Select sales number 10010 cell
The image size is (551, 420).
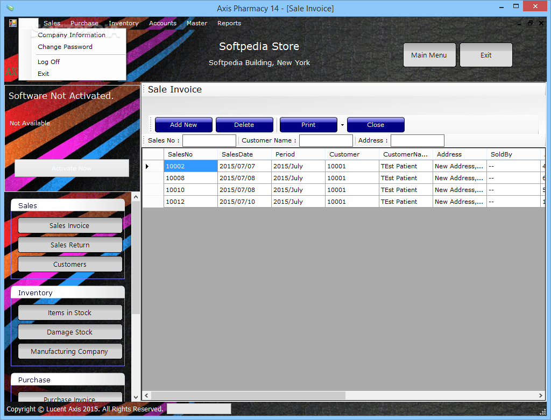tap(190, 190)
